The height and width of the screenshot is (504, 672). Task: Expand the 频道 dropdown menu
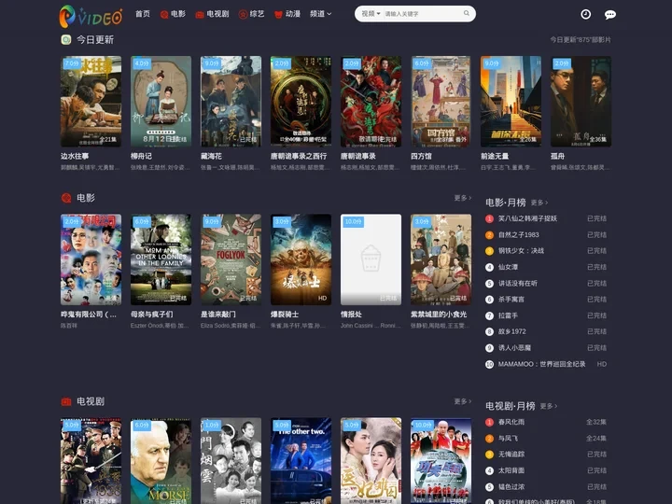(320, 14)
